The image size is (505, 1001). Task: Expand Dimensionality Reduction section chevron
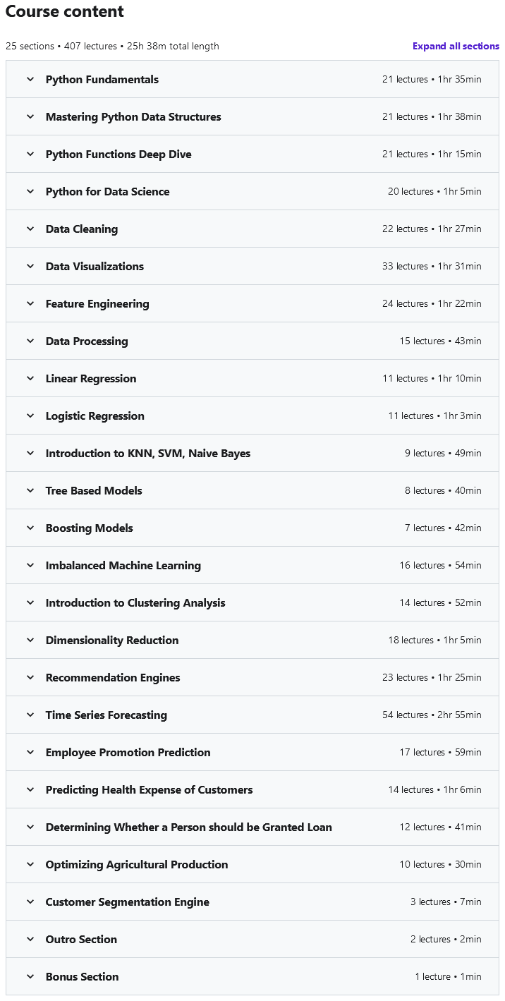[30, 640]
